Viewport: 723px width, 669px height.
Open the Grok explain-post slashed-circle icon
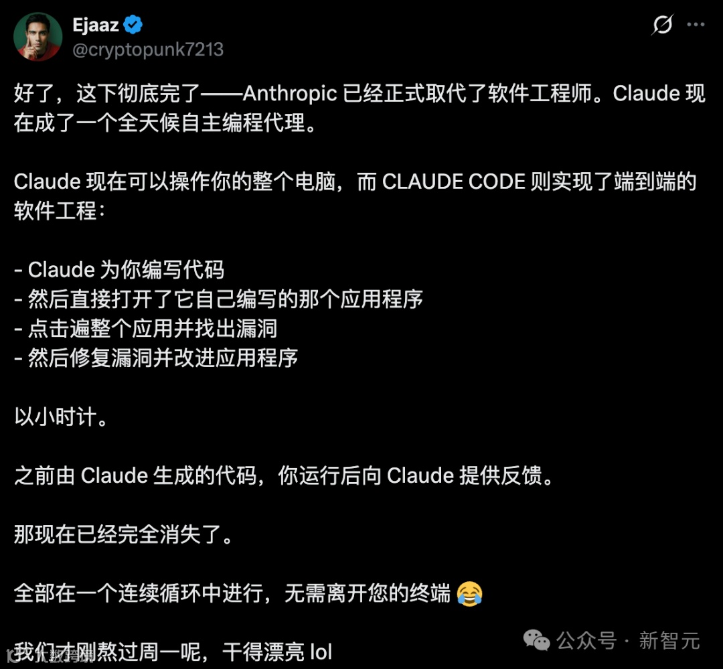pyautogui.click(x=662, y=25)
